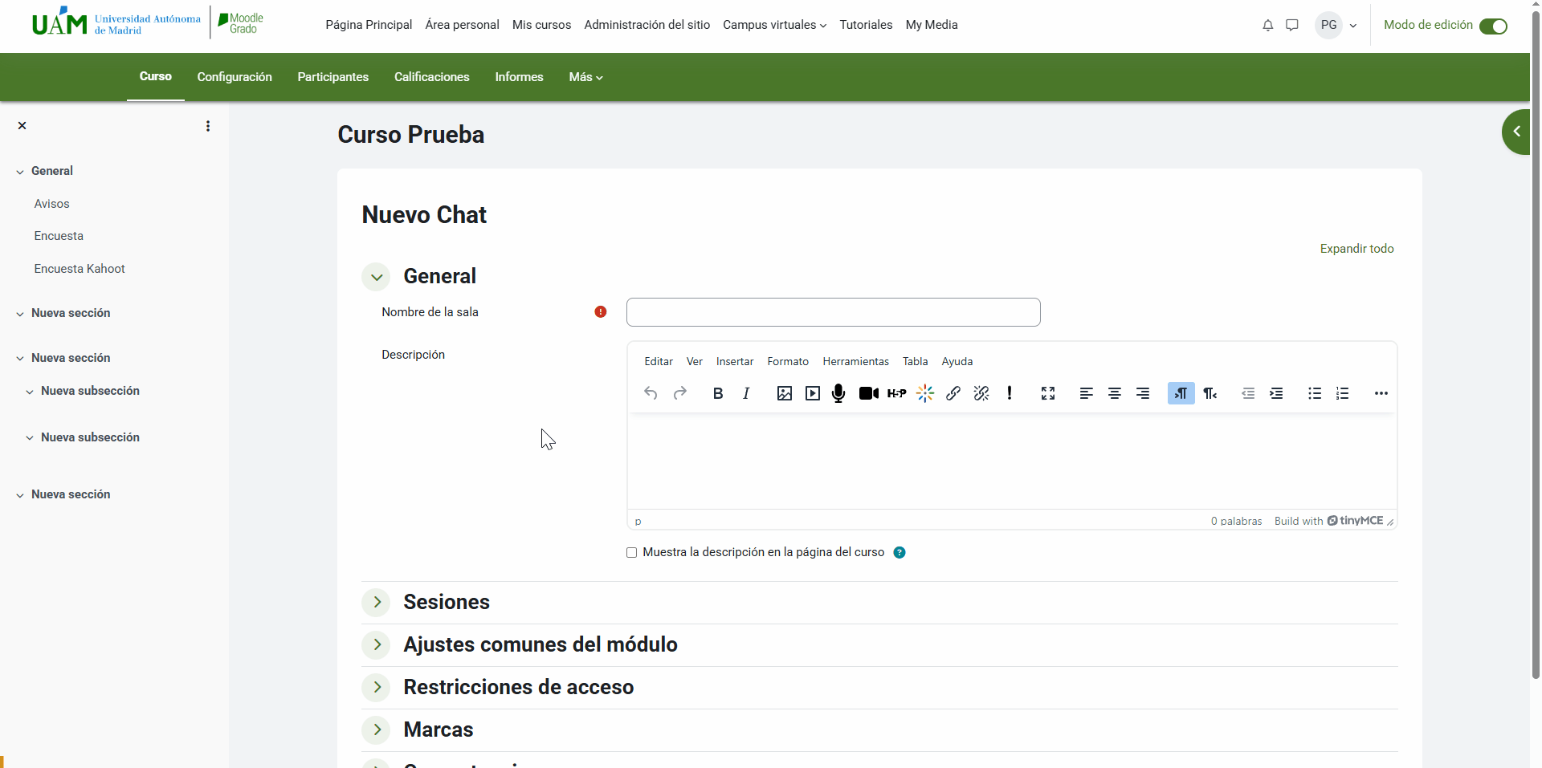Switch to the Calificaciones tab
This screenshot has height=768, width=1542.
pyautogui.click(x=431, y=77)
